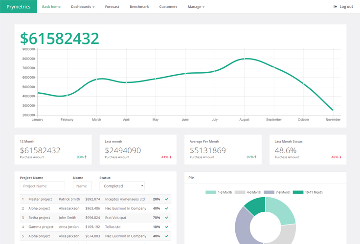Click the March data point on chart
Image resolution: width=360 pixels, height=244 pixels.
coord(97,79)
